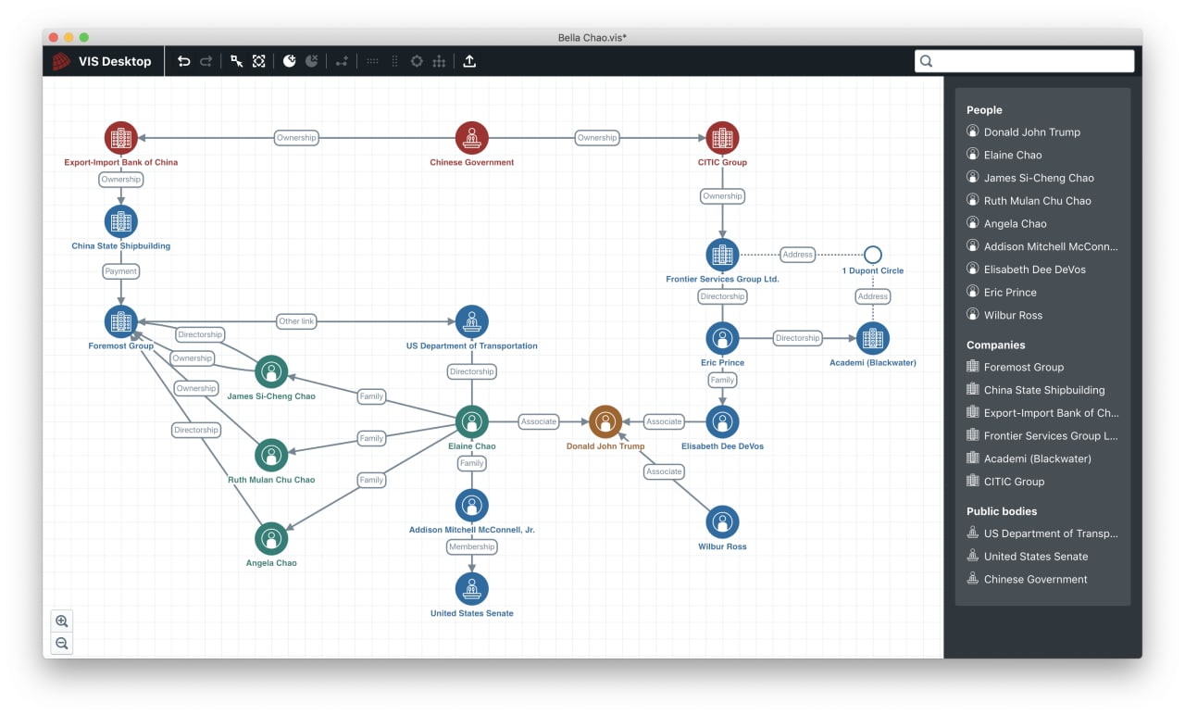Select the Addison Mitchell McConnell, Jr. node

click(x=472, y=505)
